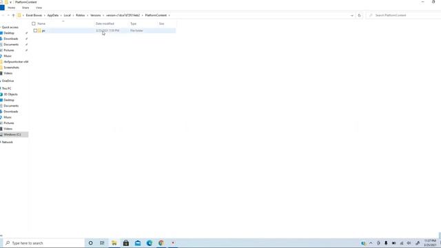Viewport: 441px width, 248px height.
Task: Open the Home ribbon tab
Action: 12,8
